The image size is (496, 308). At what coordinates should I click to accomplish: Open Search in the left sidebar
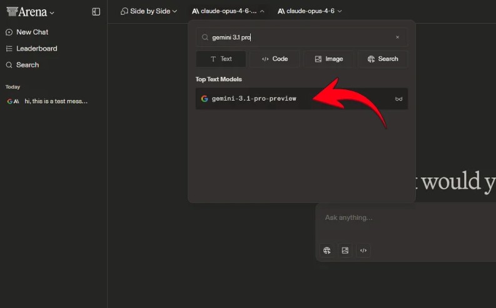(27, 65)
